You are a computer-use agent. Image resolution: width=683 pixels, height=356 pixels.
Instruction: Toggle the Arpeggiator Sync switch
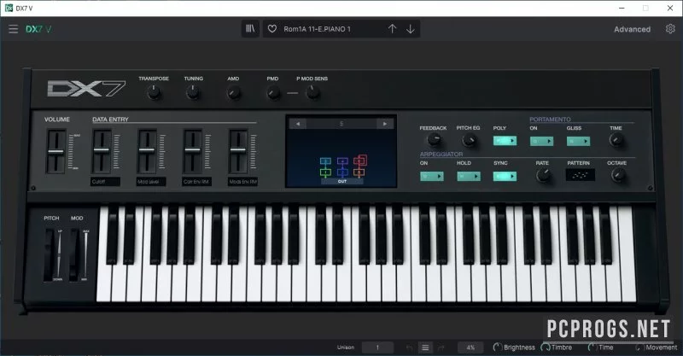(505, 176)
